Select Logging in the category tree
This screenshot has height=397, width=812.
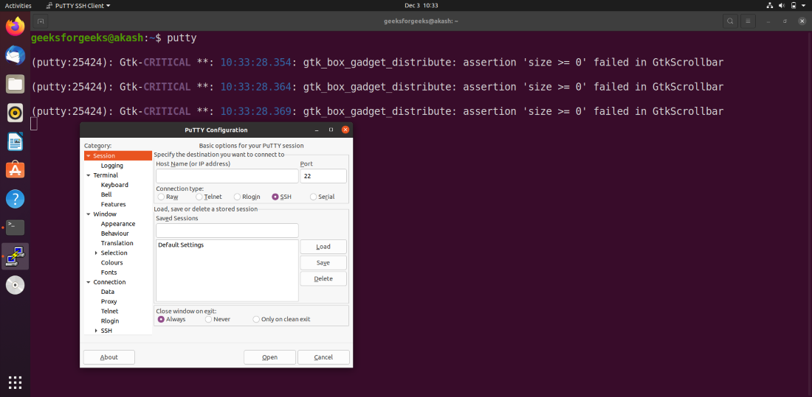click(112, 166)
